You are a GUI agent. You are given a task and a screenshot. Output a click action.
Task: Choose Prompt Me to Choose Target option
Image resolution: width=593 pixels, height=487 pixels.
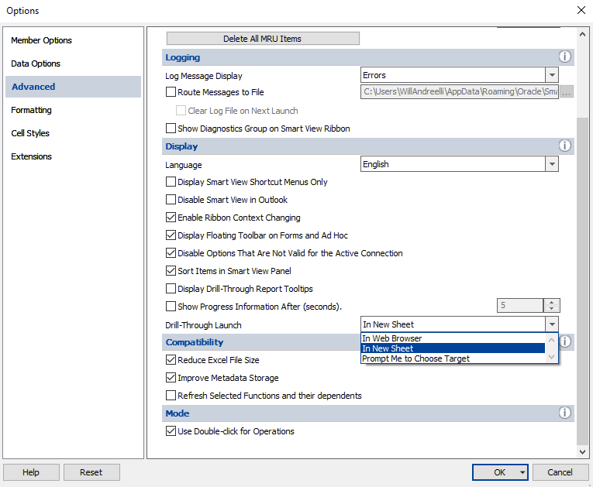pyautogui.click(x=415, y=358)
